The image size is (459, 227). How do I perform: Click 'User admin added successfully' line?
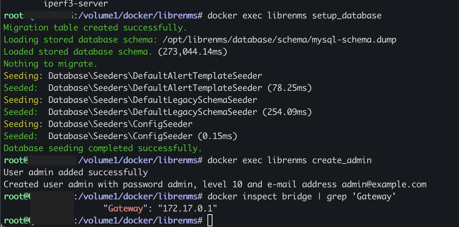point(76,172)
